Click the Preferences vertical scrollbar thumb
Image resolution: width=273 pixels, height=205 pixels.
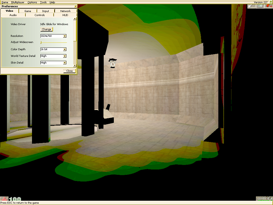pos(75,30)
